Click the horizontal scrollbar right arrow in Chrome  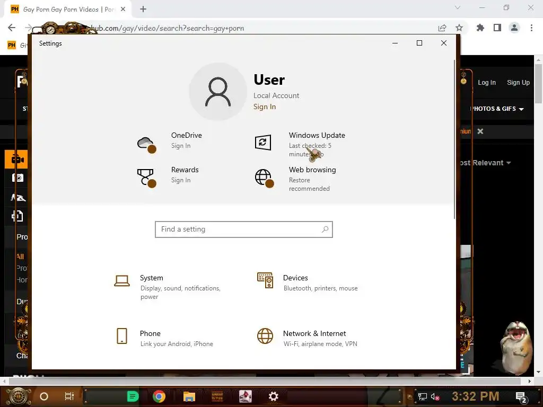[x=530, y=381]
